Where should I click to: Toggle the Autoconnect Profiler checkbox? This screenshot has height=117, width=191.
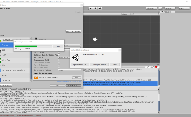59,63
